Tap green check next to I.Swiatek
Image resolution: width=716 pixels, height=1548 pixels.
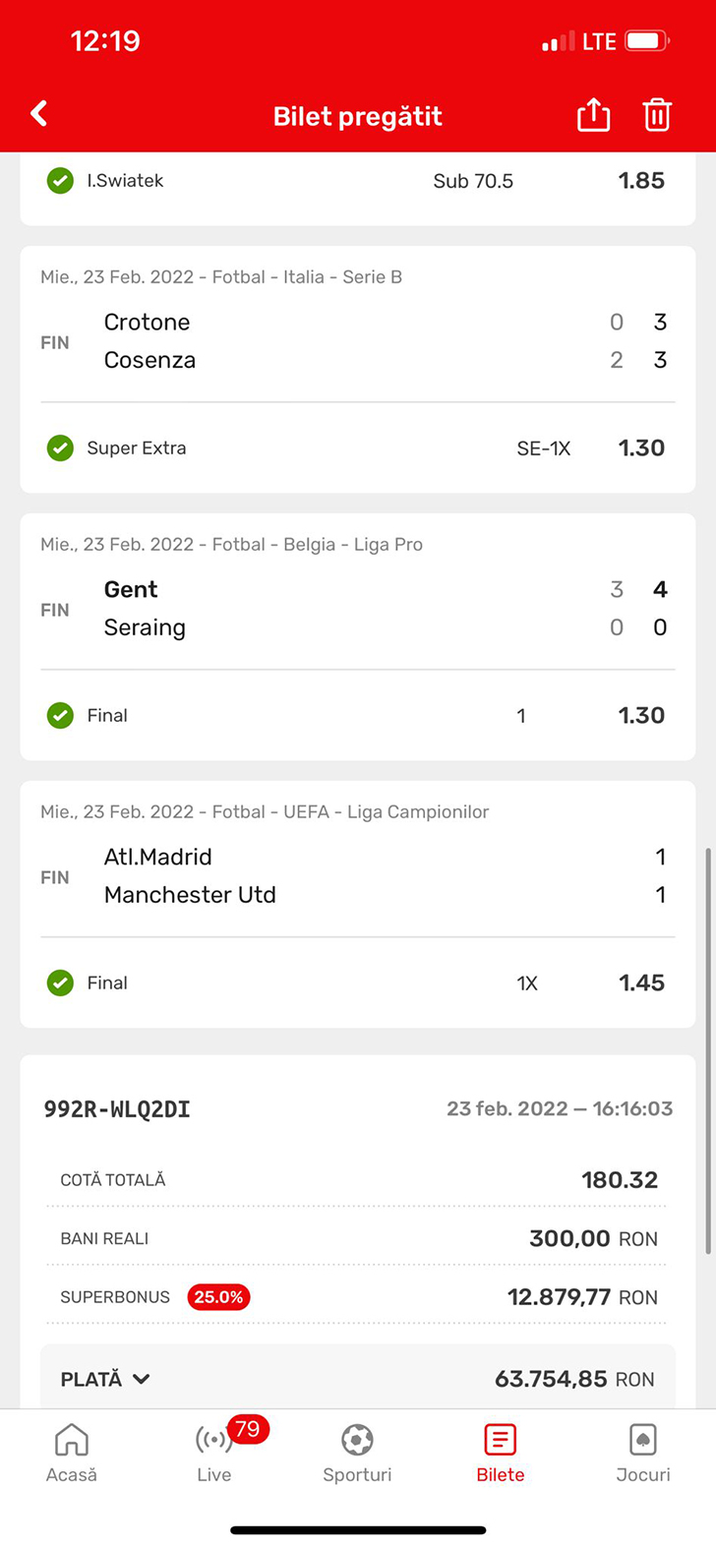coord(60,181)
